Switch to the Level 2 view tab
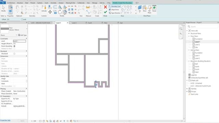 (x=74, y=23)
